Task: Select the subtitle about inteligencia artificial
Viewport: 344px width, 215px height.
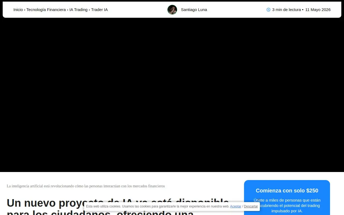Action: pos(86,186)
